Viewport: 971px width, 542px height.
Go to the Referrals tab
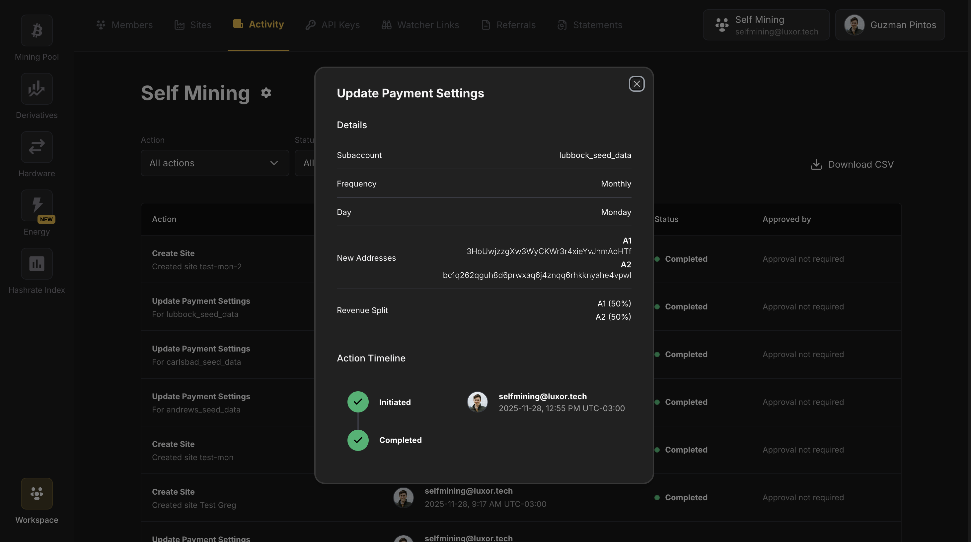508,25
